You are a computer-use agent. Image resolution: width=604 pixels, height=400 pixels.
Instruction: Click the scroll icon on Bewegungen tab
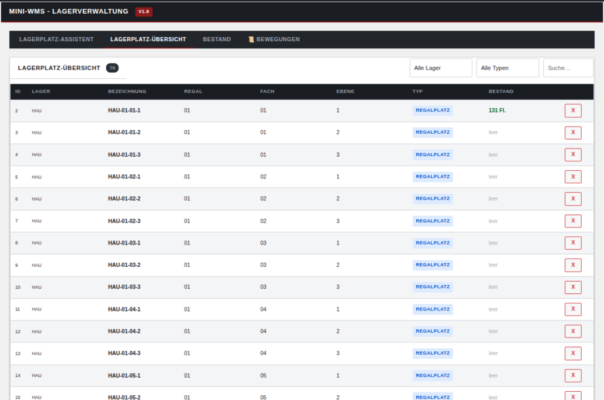[x=251, y=39]
